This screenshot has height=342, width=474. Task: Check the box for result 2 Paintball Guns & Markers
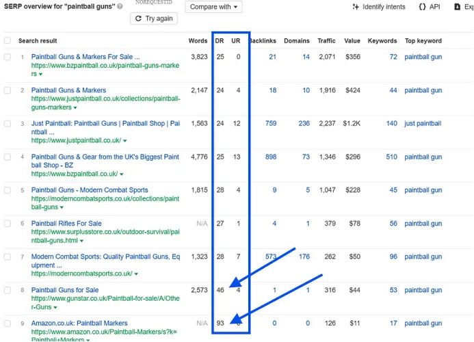[8, 90]
